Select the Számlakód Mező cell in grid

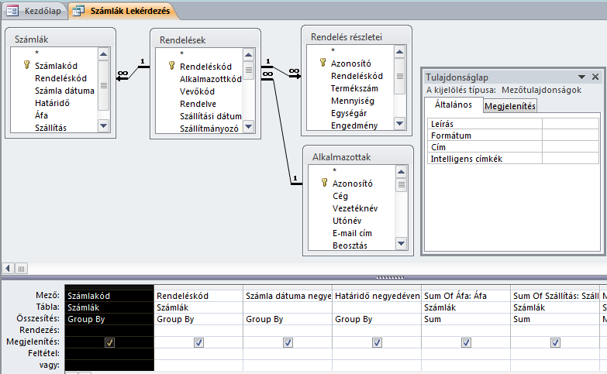coord(109,296)
